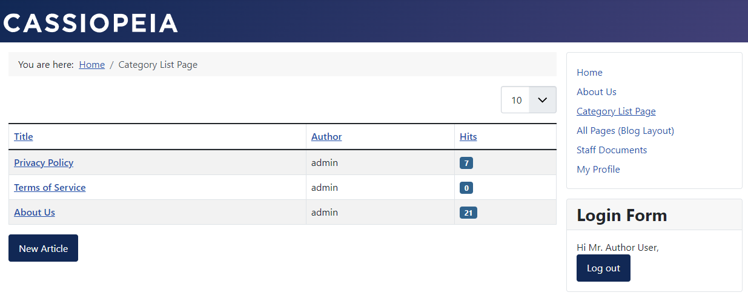The width and height of the screenshot is (748, 298).
Task: Follow the Home breadcrumb link
Action: [92, 64]
